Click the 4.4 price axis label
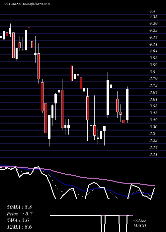Image resolution: width=166 pixels, height=232 pixels. (152, 12)
